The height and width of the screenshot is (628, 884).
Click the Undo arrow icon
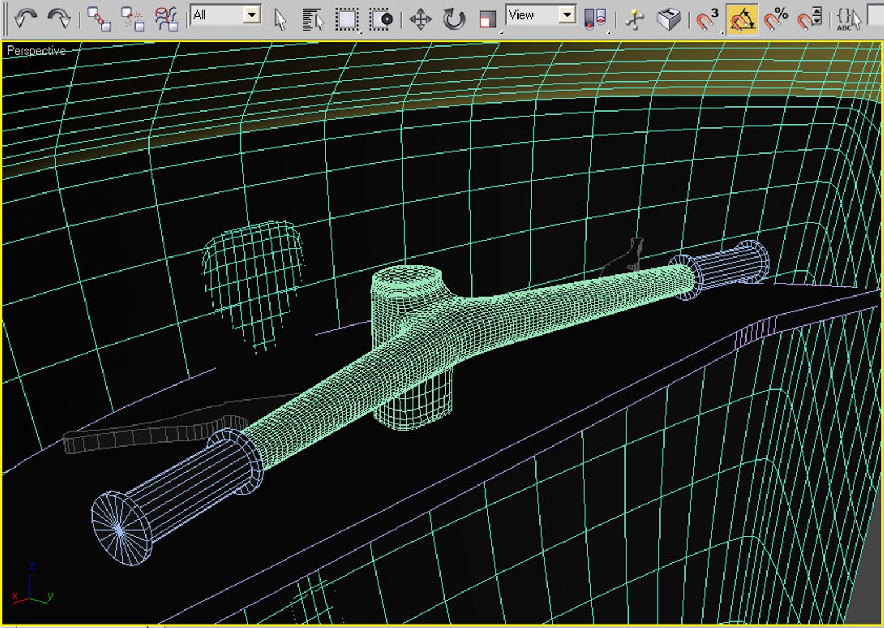point(26,19)
